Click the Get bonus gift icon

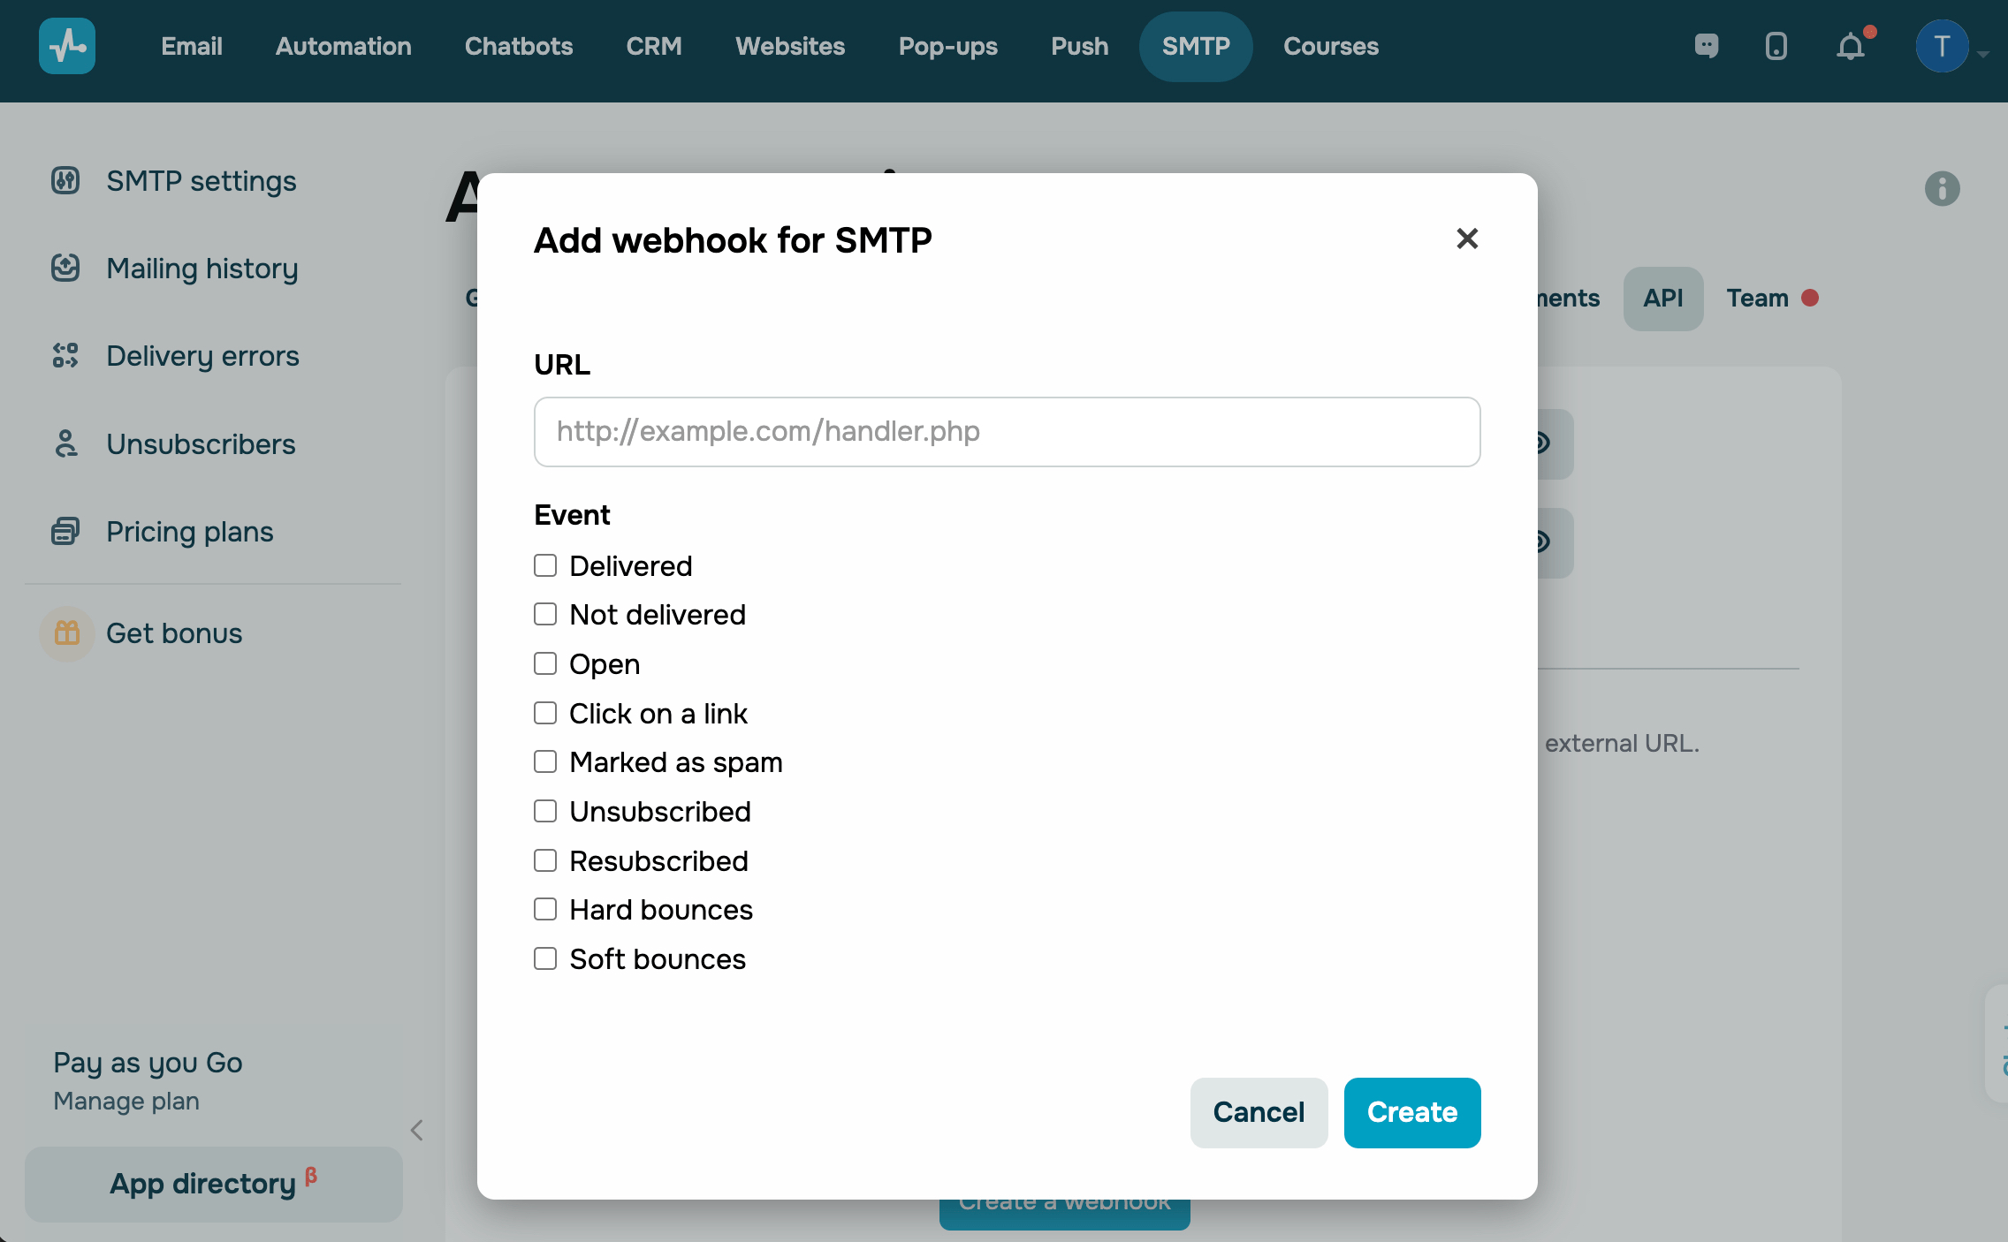(x=67, y=633)
